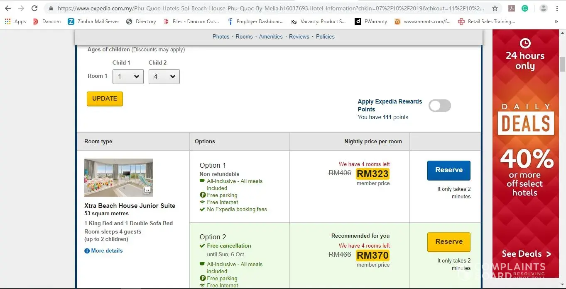Go to the Reviews section tab
The width and height of the screenshot is (566, 289).
pos(299,36)
